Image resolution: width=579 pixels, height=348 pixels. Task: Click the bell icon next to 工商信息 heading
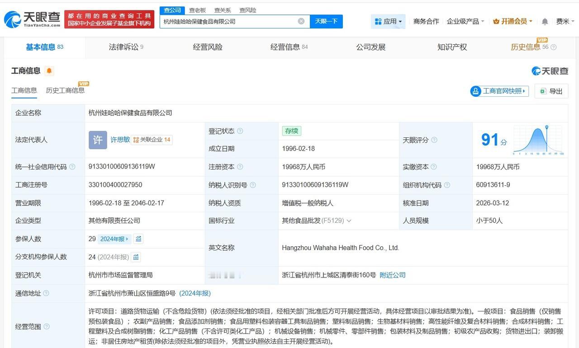click(49, 71)
